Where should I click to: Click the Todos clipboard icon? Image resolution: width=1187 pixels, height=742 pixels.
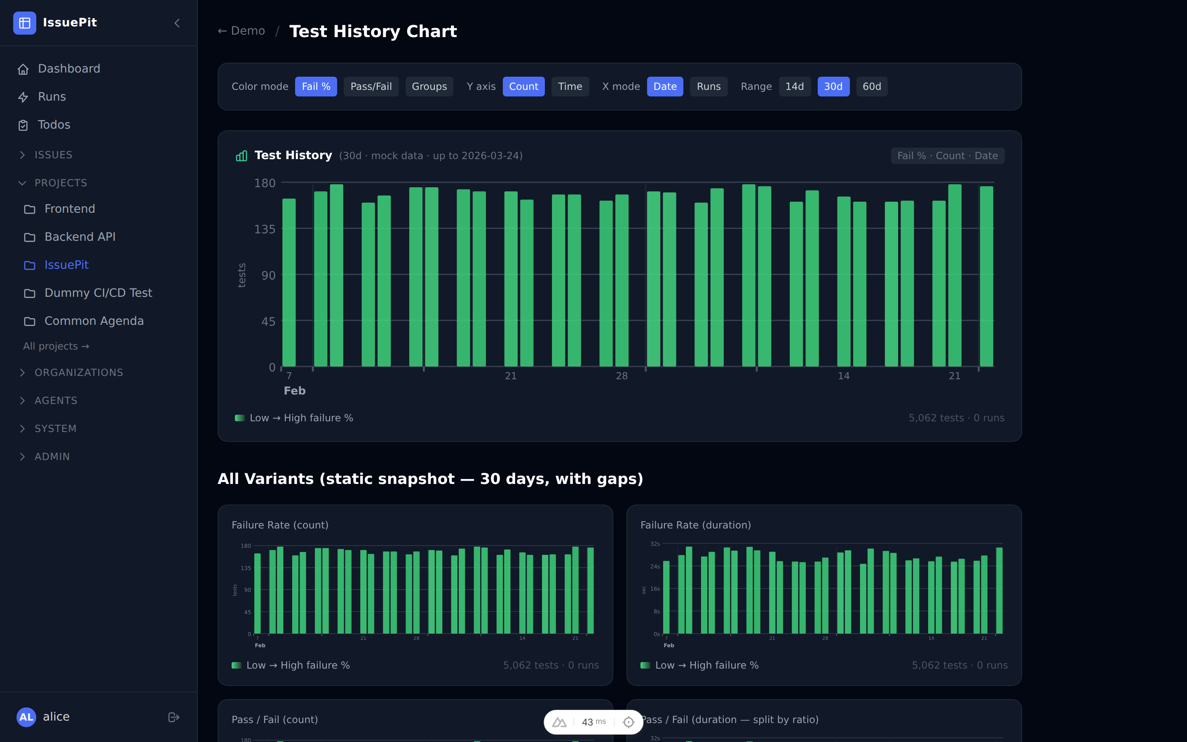24,125
